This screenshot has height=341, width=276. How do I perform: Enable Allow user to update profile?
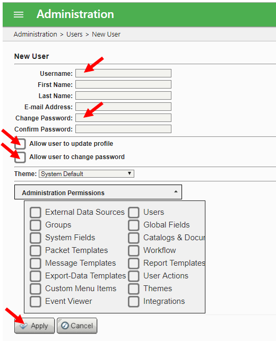[20, 144]
